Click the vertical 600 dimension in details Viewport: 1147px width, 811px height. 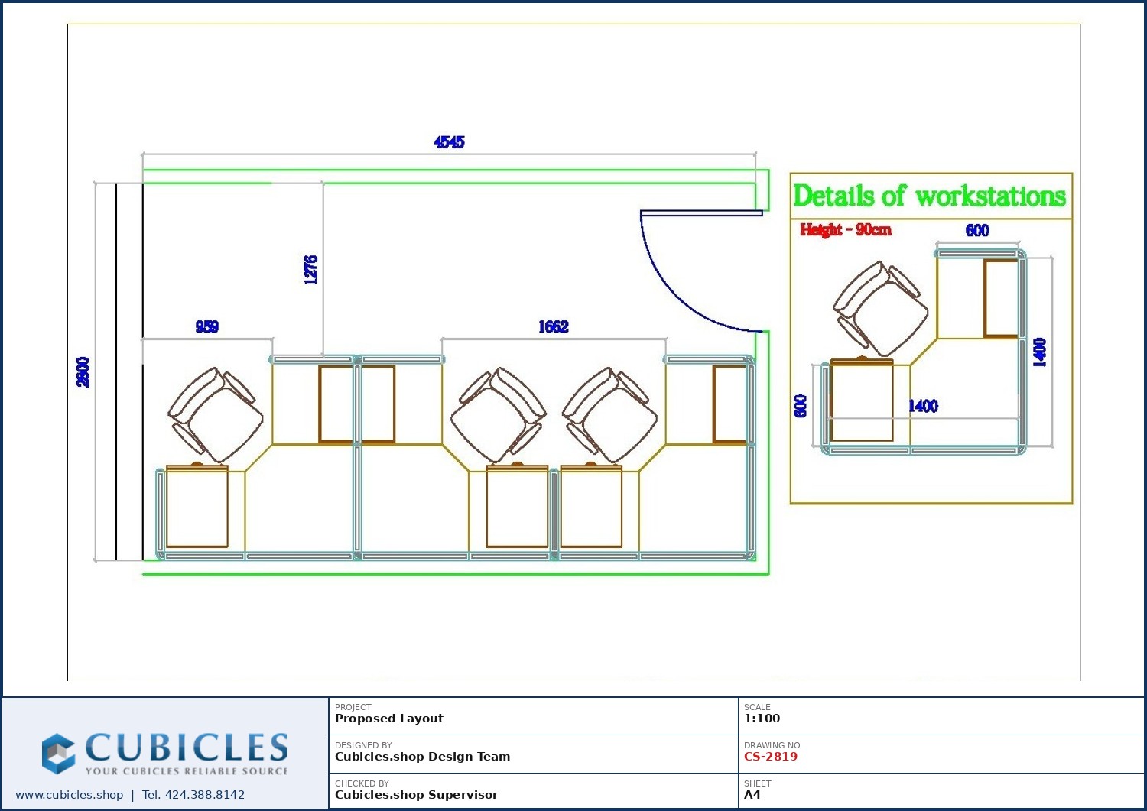point(800,406)
